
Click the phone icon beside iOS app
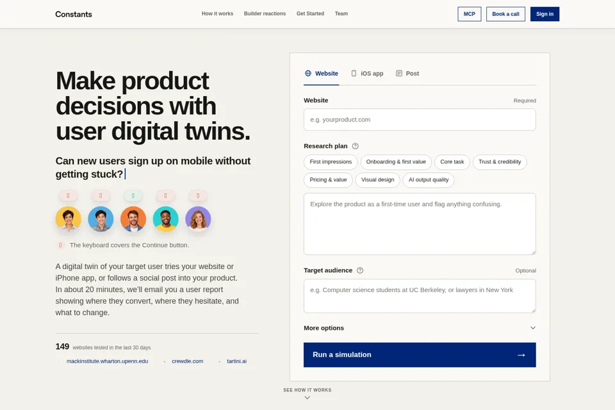[x=354, y=74]
